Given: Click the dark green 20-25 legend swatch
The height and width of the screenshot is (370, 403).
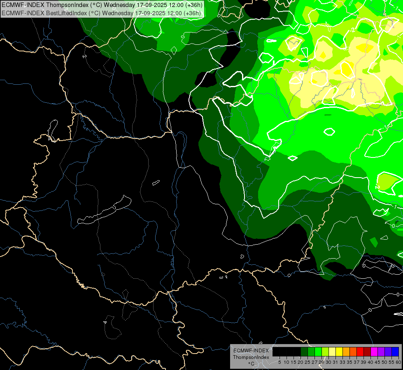Looking at the screenshot, I should [304, 351].
